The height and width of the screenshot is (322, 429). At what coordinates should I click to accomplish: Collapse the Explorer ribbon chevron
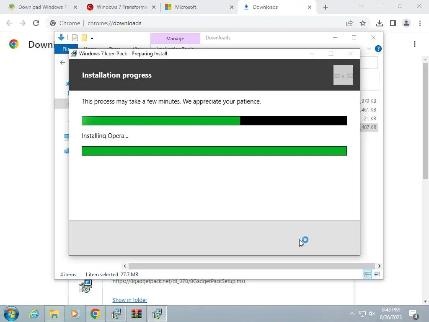click(x=369, y=49)
